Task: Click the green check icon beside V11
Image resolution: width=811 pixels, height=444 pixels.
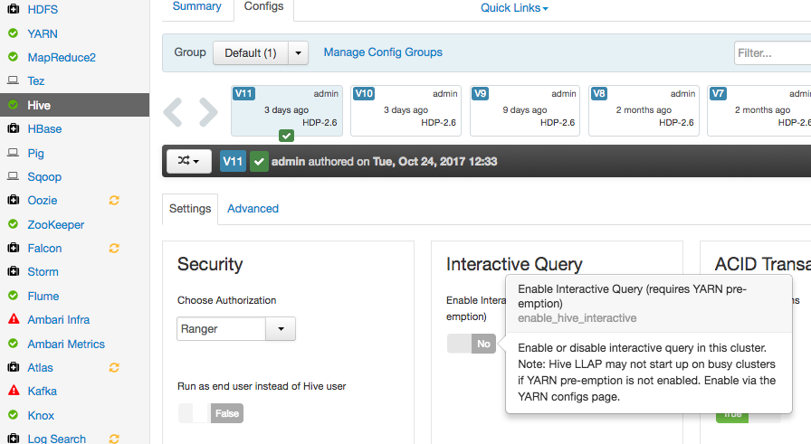Action: click(x=259, y=162)
